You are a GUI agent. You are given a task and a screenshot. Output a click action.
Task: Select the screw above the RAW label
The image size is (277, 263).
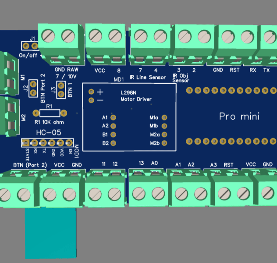tap(68, 36)
